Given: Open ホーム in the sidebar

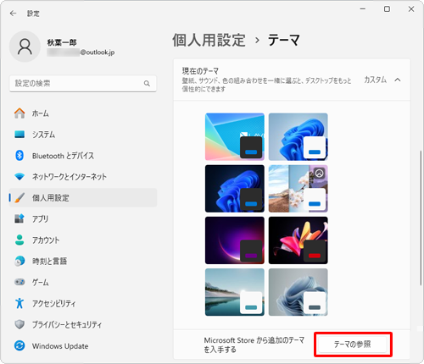Looking at the screenshot, I should [83, 113].
